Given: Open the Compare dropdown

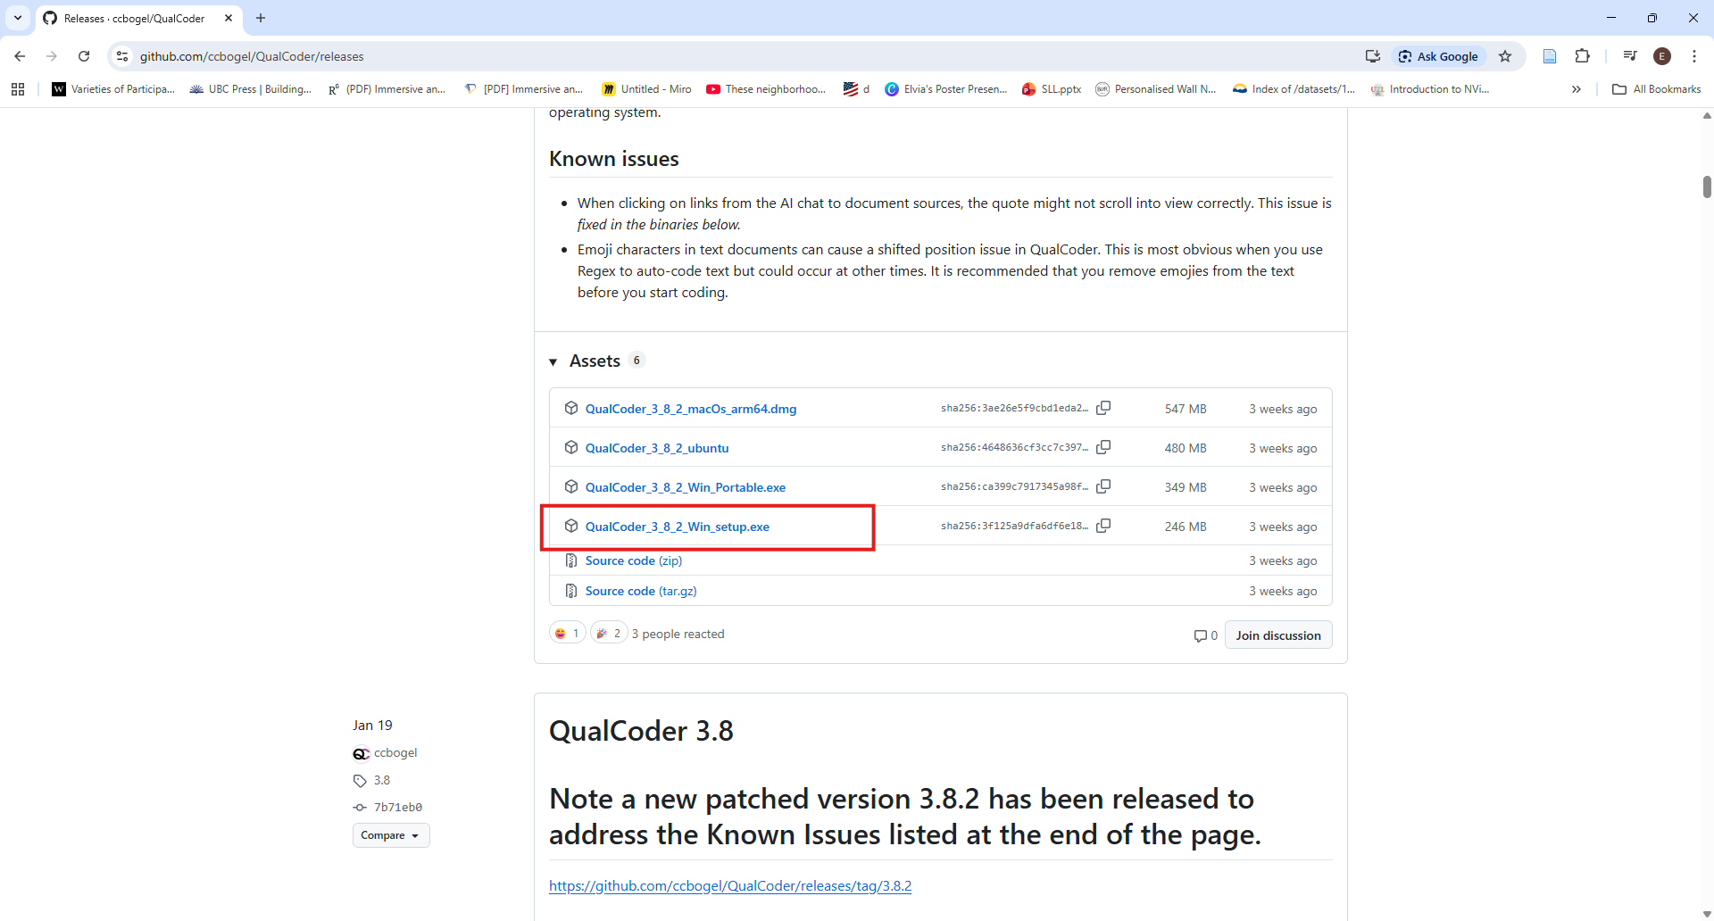Looking at the screenshot, I should (390, 835).
